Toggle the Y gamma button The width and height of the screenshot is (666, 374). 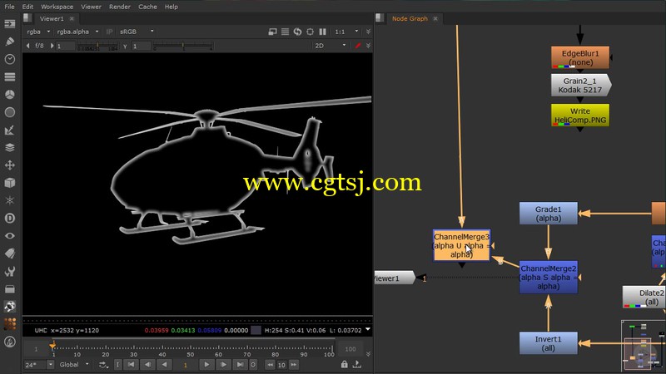[126, 47]
